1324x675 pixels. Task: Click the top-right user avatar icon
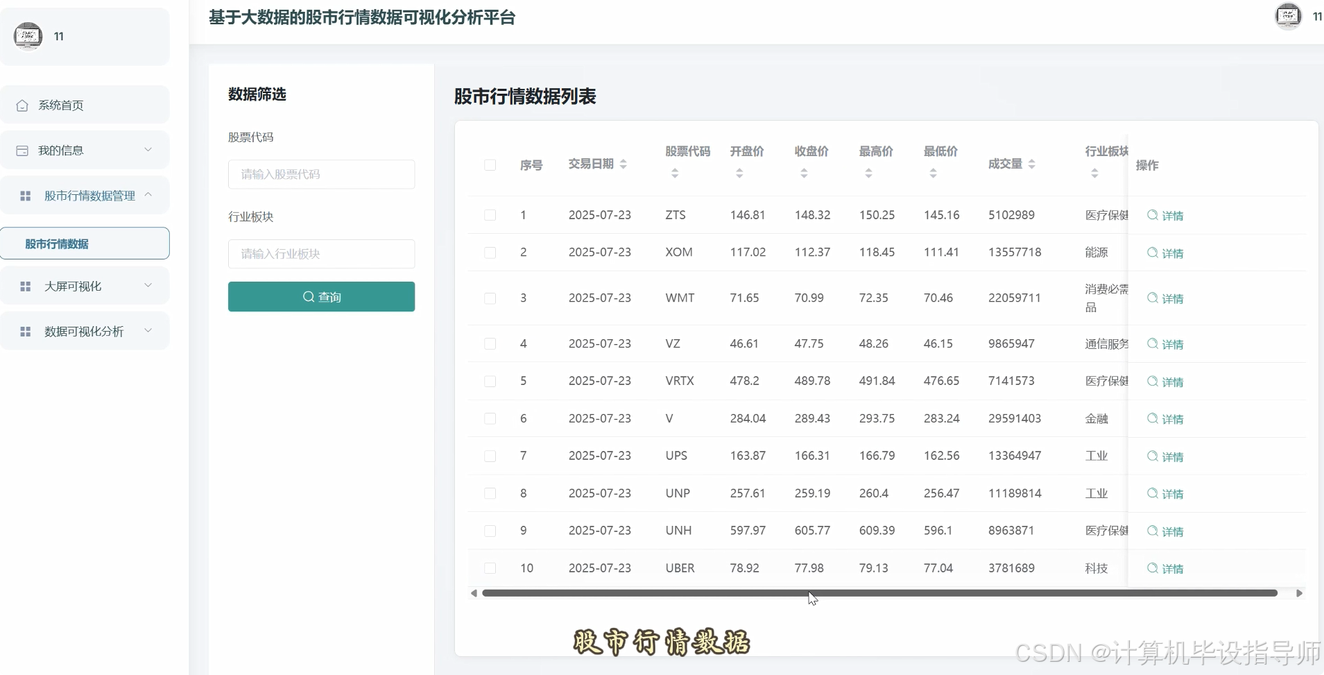coord(1289,15)
